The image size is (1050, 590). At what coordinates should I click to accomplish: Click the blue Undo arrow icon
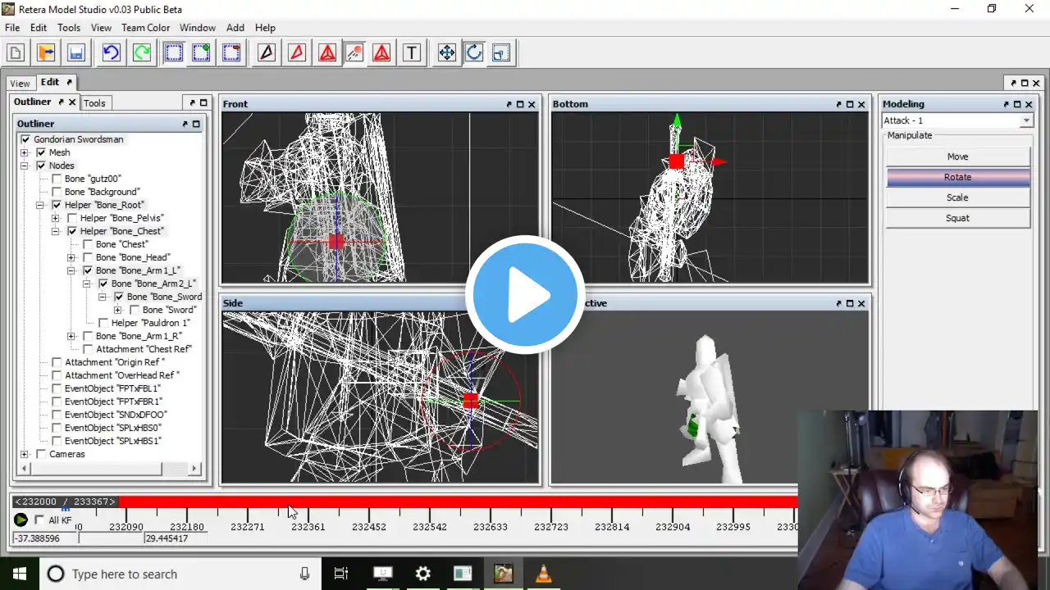click(111, 53)
